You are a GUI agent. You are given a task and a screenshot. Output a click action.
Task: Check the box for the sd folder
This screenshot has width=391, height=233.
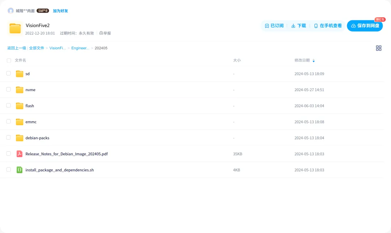coord(8,73)
